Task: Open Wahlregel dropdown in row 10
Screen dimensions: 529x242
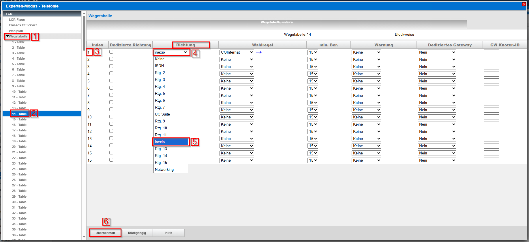Action: point(237,117)
